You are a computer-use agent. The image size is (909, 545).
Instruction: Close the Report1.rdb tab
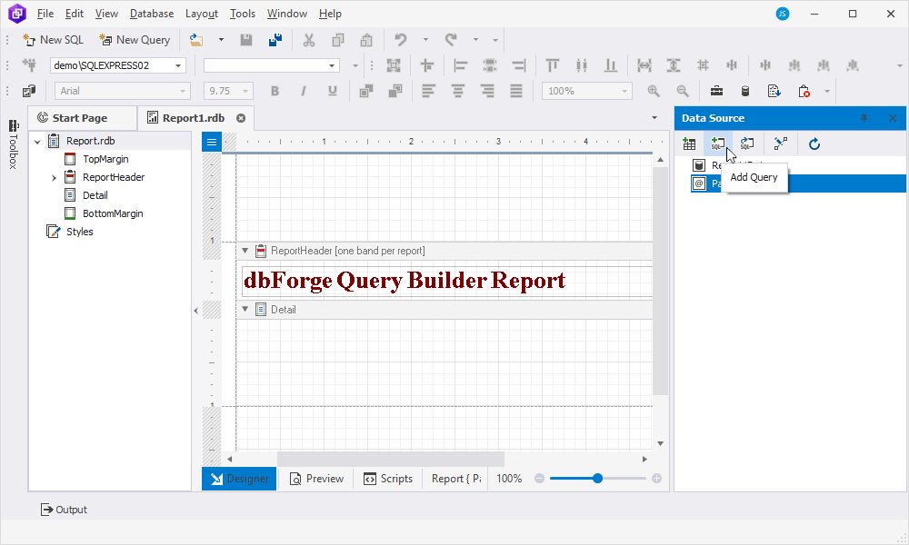pyautogui.click(x=241, y=118)
